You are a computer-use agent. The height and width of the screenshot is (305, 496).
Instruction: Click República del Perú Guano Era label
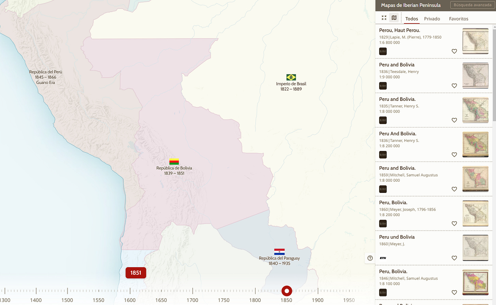coord(46,77)
